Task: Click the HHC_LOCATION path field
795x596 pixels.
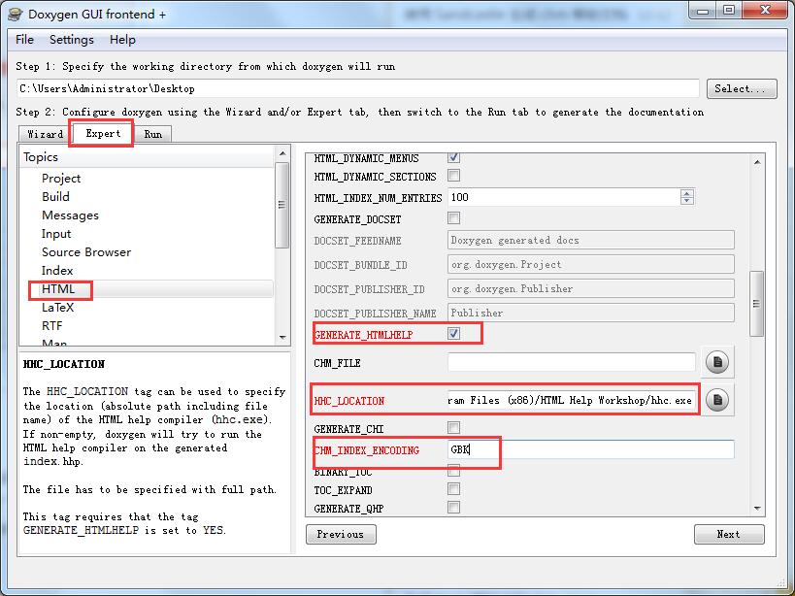Action: point(572,400)
